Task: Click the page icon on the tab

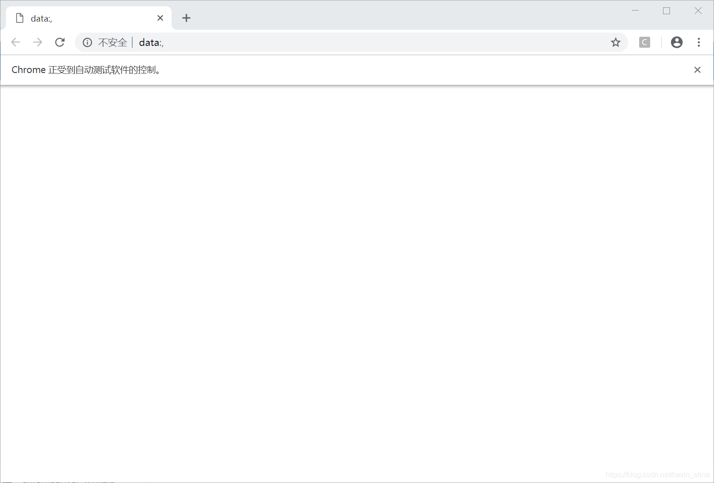Action: 20,18
